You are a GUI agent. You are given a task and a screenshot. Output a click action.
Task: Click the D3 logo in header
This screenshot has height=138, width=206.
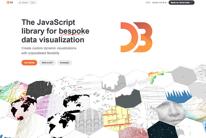coord(10,2)
